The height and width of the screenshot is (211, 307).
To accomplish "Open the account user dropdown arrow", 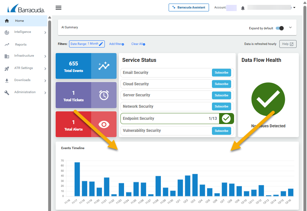I will 294,7.
